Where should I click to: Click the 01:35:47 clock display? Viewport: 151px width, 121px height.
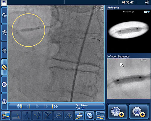click(x=128, y=2)
